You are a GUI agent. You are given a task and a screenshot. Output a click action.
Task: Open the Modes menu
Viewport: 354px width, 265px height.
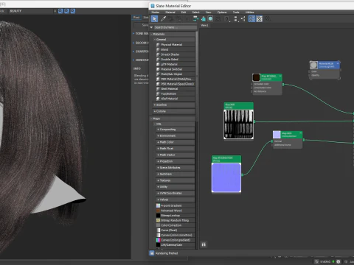click(156, 12)
